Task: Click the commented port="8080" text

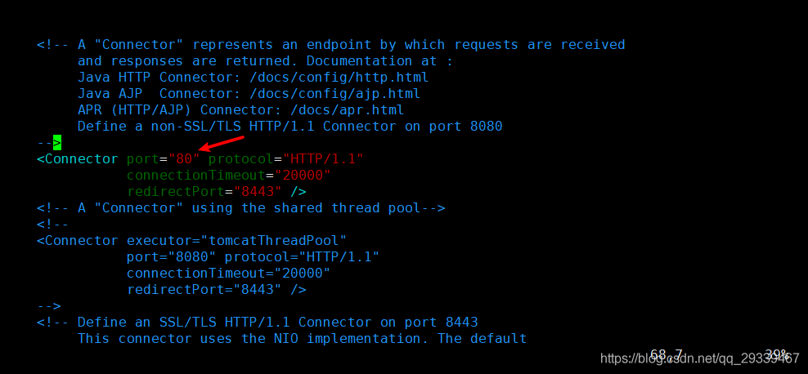Action: [172, 256]
